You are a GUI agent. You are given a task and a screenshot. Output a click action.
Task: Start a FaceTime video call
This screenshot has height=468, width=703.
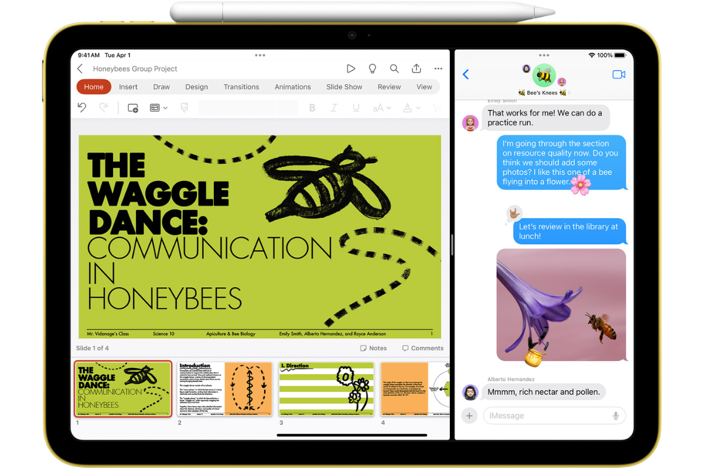(619, 74)
